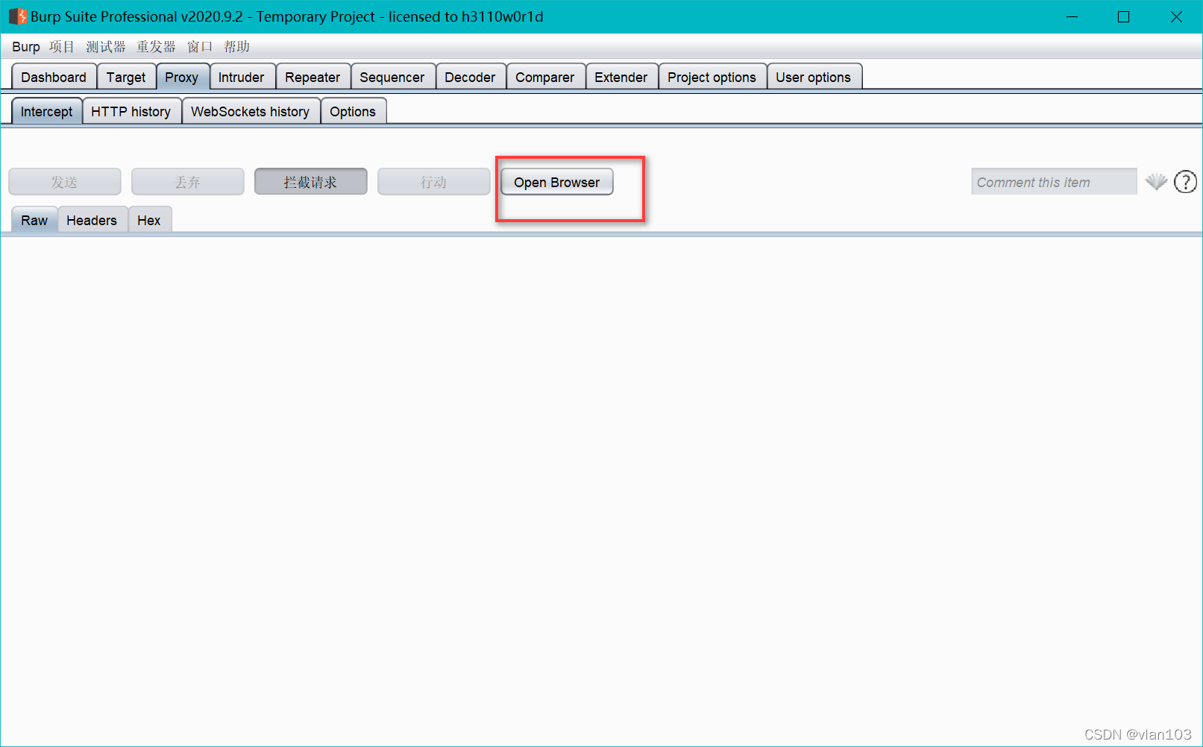This screenshot has height=747, width=1203.
Task: Select the Headers view tab
Action: point(92,220)
